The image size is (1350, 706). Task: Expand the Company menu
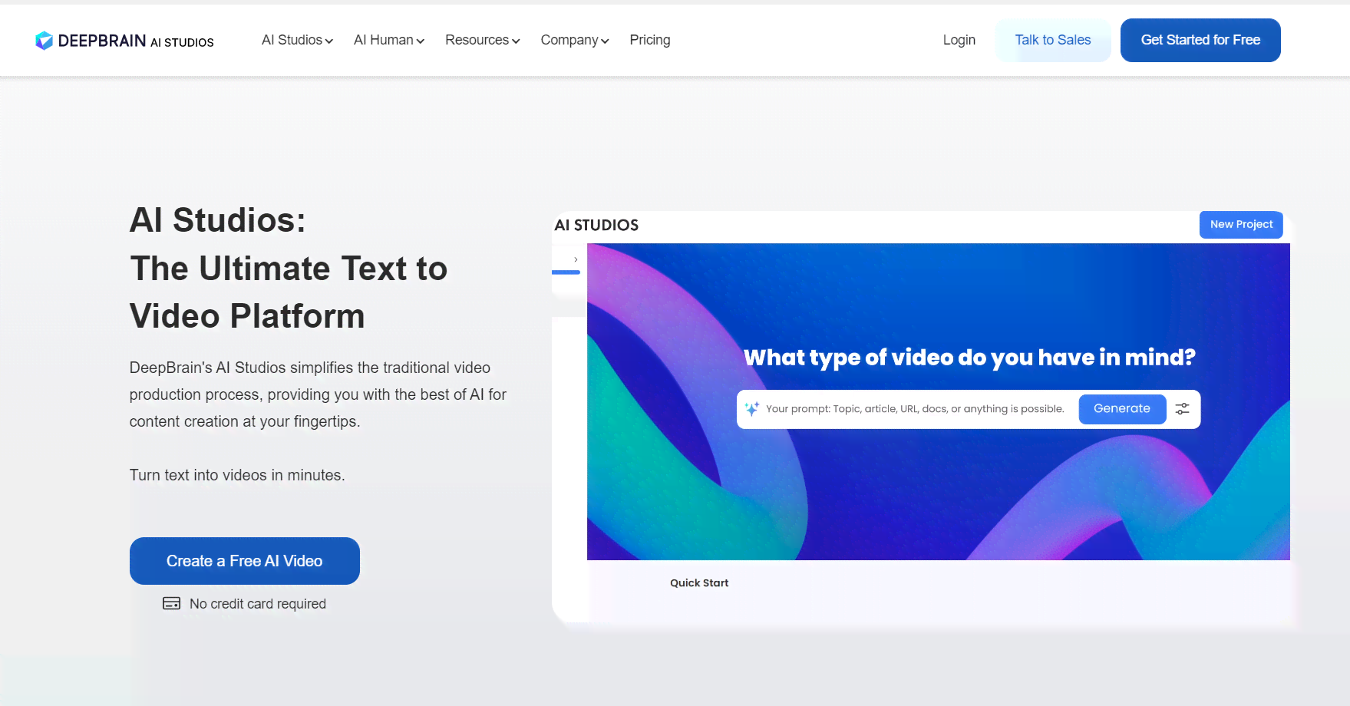tap(574, 40)
